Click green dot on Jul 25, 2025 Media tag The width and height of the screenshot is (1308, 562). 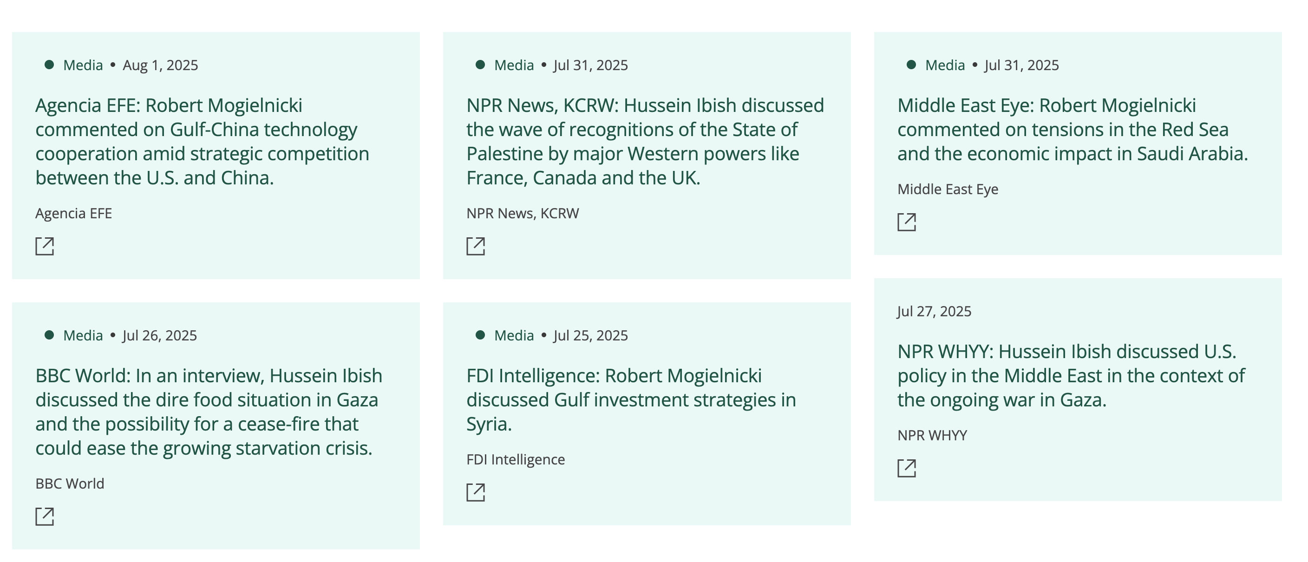click(480, 335)
